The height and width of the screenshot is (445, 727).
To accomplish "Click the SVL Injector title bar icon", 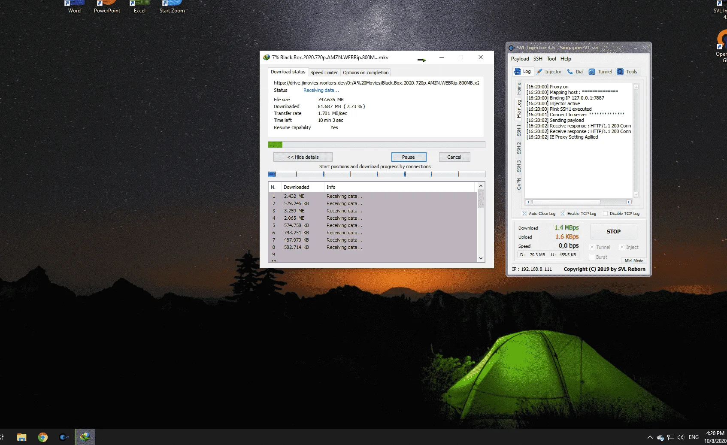I will 512,48.
